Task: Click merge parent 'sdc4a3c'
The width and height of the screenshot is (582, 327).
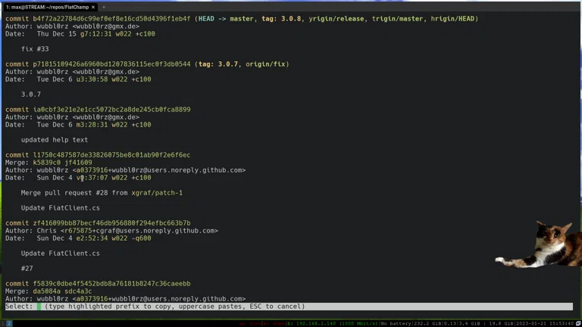Action: pyautogui.click(x=78, y=291)
